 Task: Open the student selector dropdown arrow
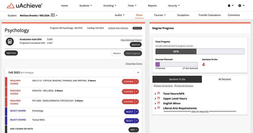click(x=57, y=15)
